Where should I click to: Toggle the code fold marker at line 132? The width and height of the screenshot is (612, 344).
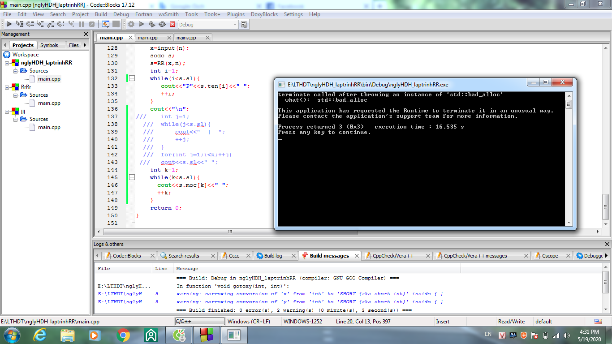(x=132, y=78)
